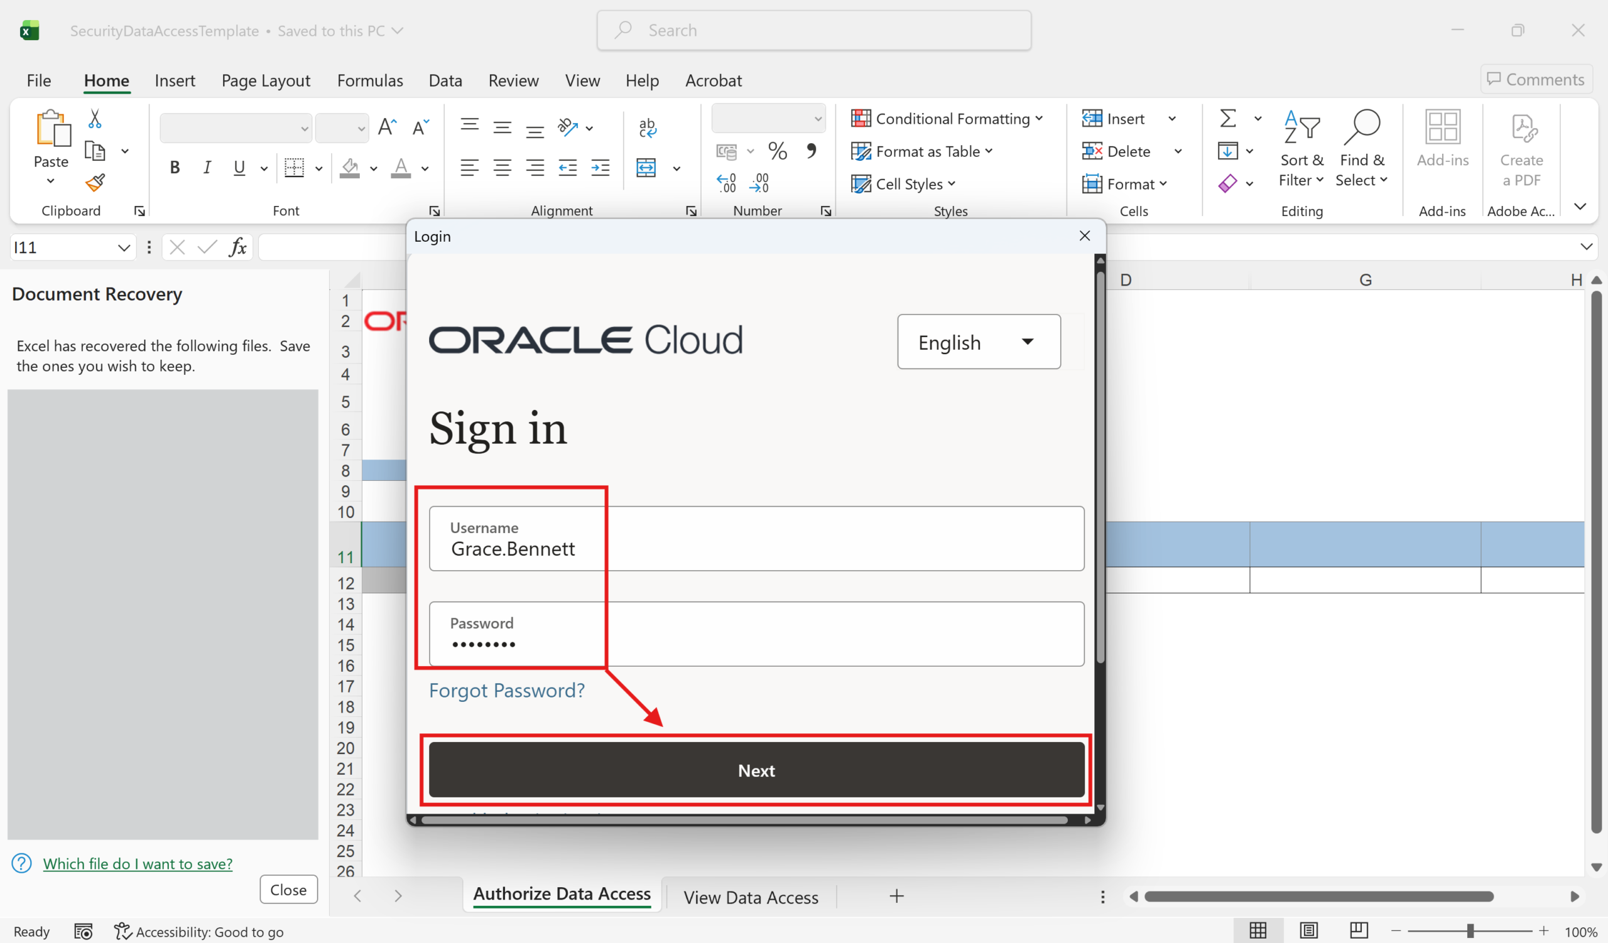The height and width of the screenshot is (943, 1608).
Task: Open the Borders icon in Font group
Action: point(294,168)
